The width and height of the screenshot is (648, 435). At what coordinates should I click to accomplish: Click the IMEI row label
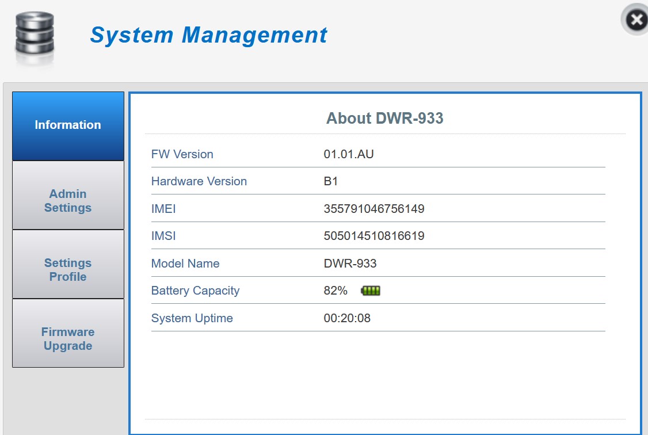(x=163, y=209)
